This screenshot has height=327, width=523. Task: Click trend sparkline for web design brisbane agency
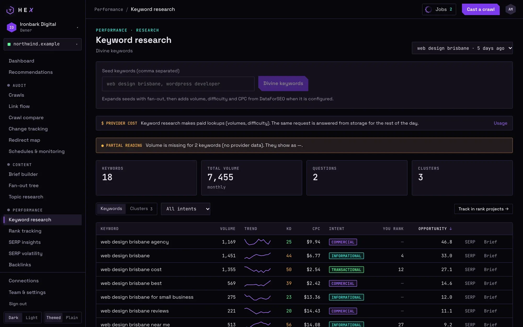(x=257, y=242)
